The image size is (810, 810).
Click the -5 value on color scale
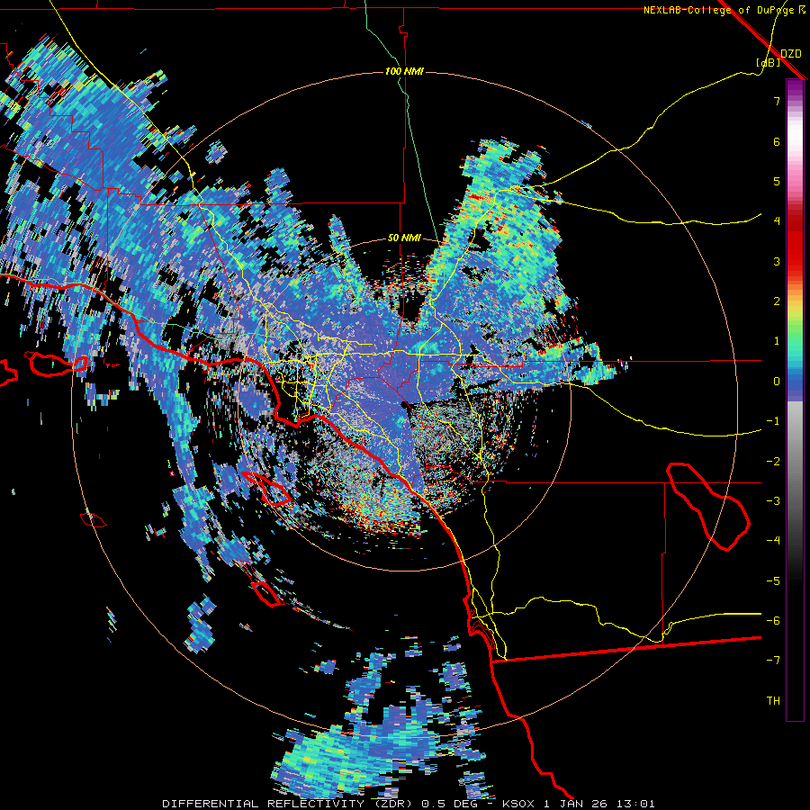(773, 581)
